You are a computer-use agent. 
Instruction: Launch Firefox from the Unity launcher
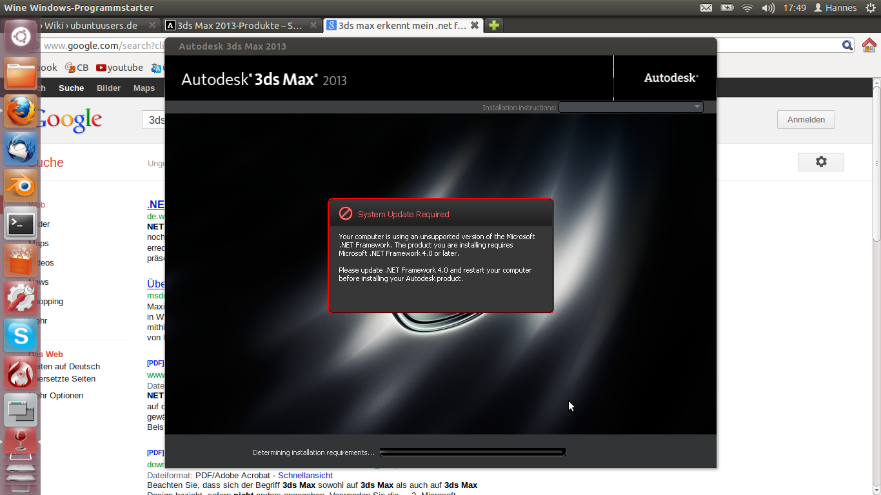tap(21, 111)
